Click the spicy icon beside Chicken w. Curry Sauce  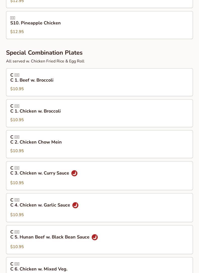pos(74,173)
